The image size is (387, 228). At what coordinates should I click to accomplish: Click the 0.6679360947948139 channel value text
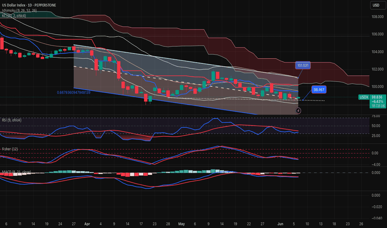pos(73,93)
